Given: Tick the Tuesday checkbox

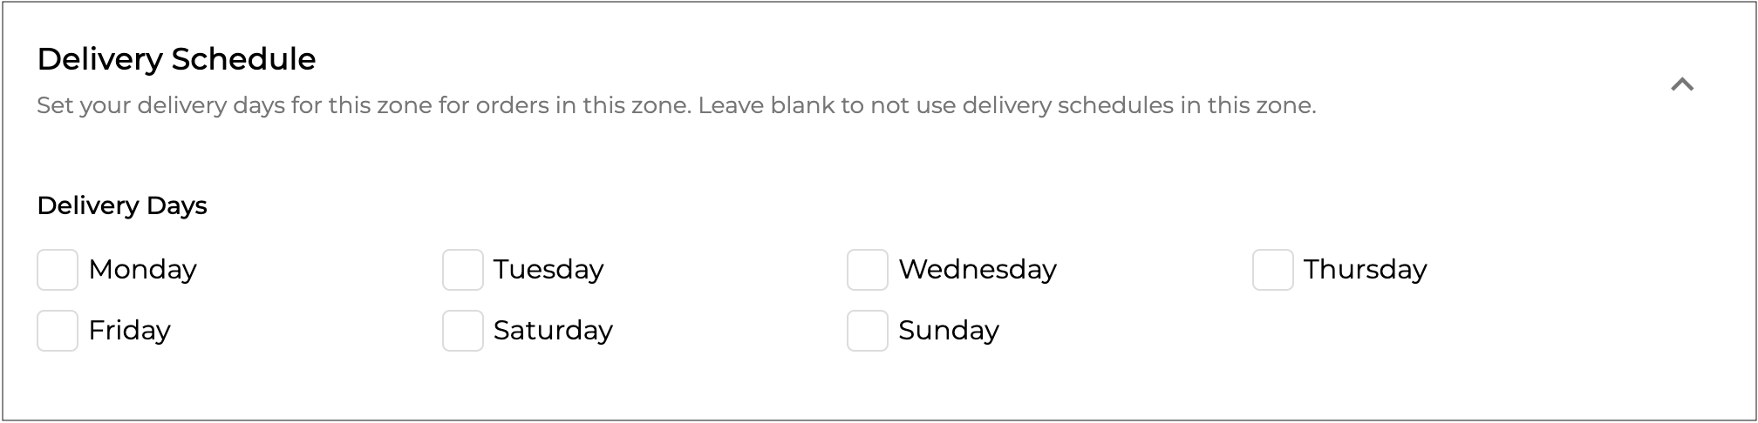Looking at the screenshot, I should (463, 270).
